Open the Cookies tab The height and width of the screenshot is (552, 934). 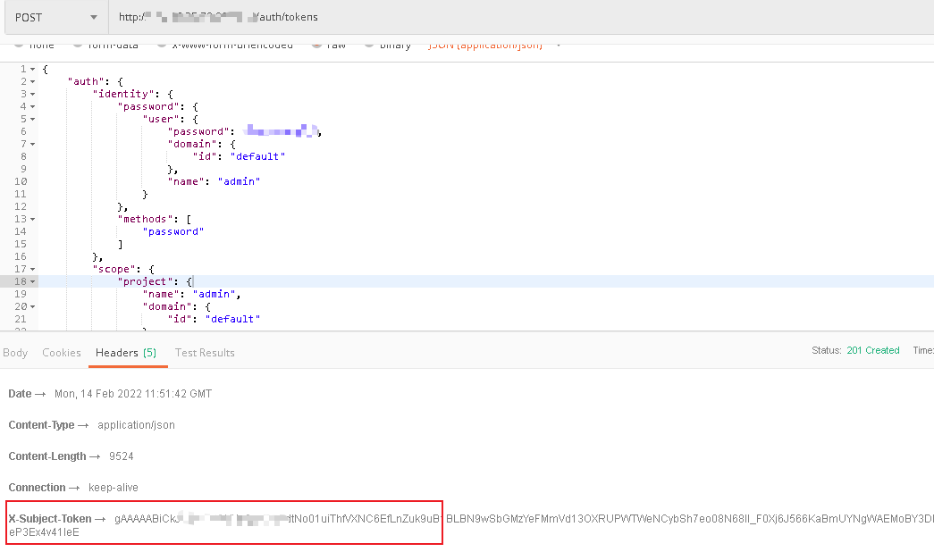(61, 352)
